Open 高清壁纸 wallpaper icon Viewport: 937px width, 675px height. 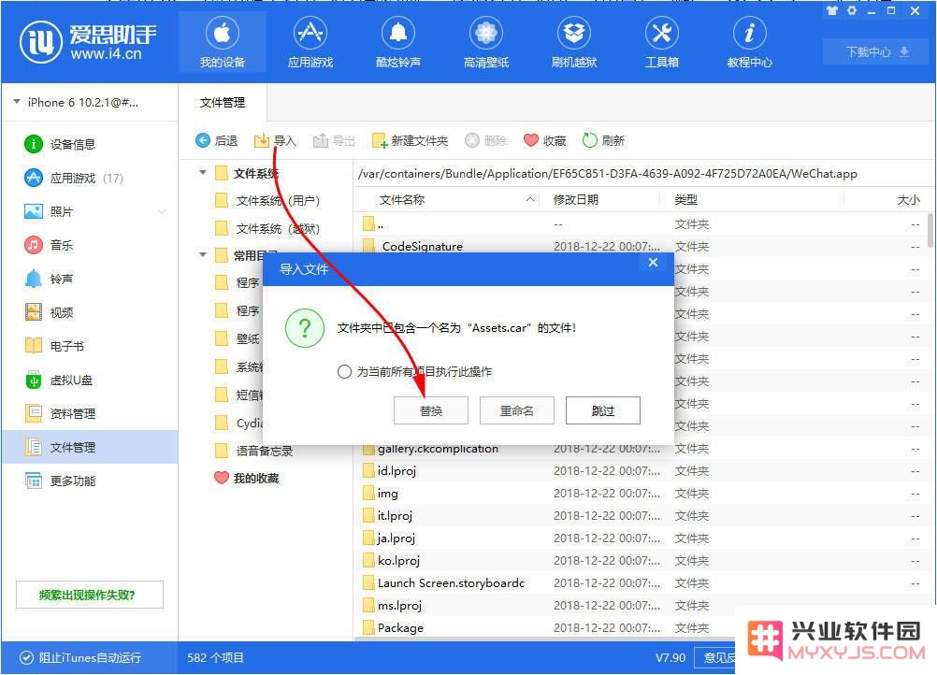(486, 42)
